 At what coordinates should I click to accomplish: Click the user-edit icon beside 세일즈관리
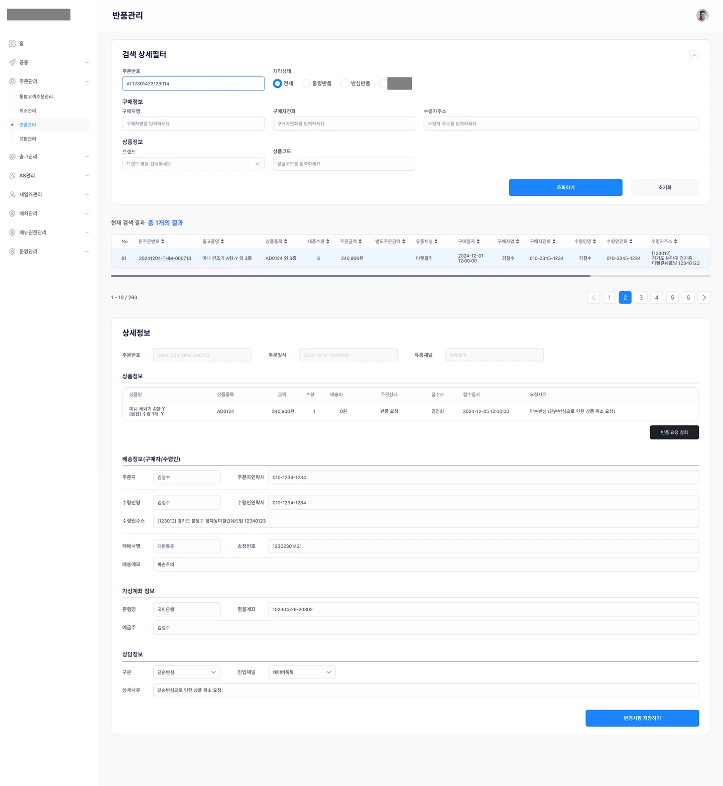[x=12, y=194]
